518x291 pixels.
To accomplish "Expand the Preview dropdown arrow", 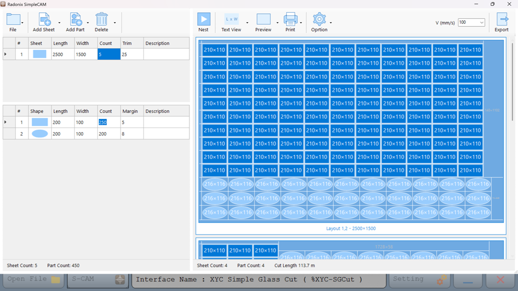I will pyautogui.click(x=277, y=23).
